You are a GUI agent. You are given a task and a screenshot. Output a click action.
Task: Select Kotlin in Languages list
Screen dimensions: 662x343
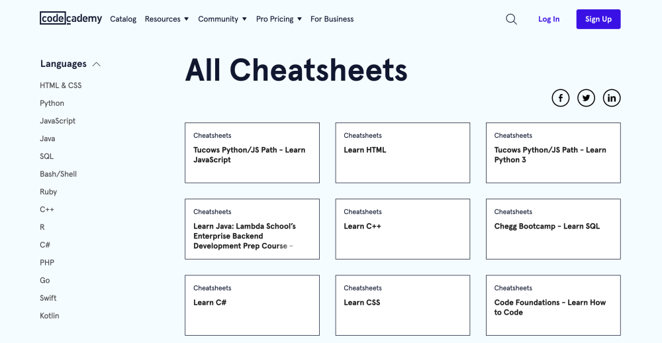[x=50, y=316]
